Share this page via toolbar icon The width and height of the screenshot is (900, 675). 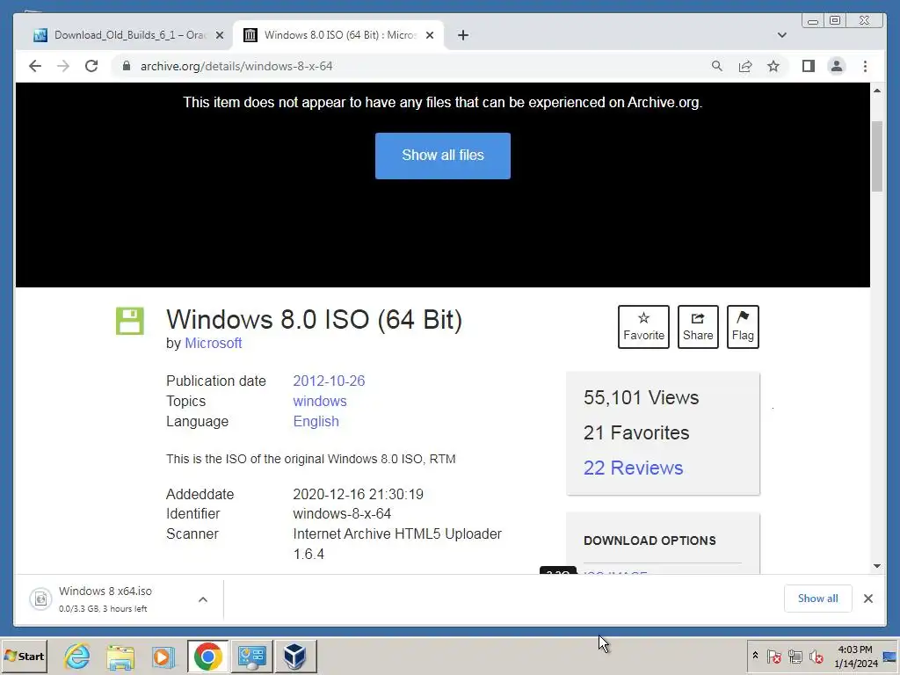pyautogui.click(x=745, y=66)
